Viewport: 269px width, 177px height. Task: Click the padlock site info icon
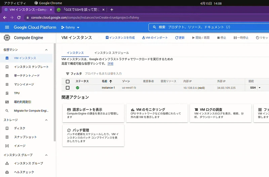coord(28,17)
